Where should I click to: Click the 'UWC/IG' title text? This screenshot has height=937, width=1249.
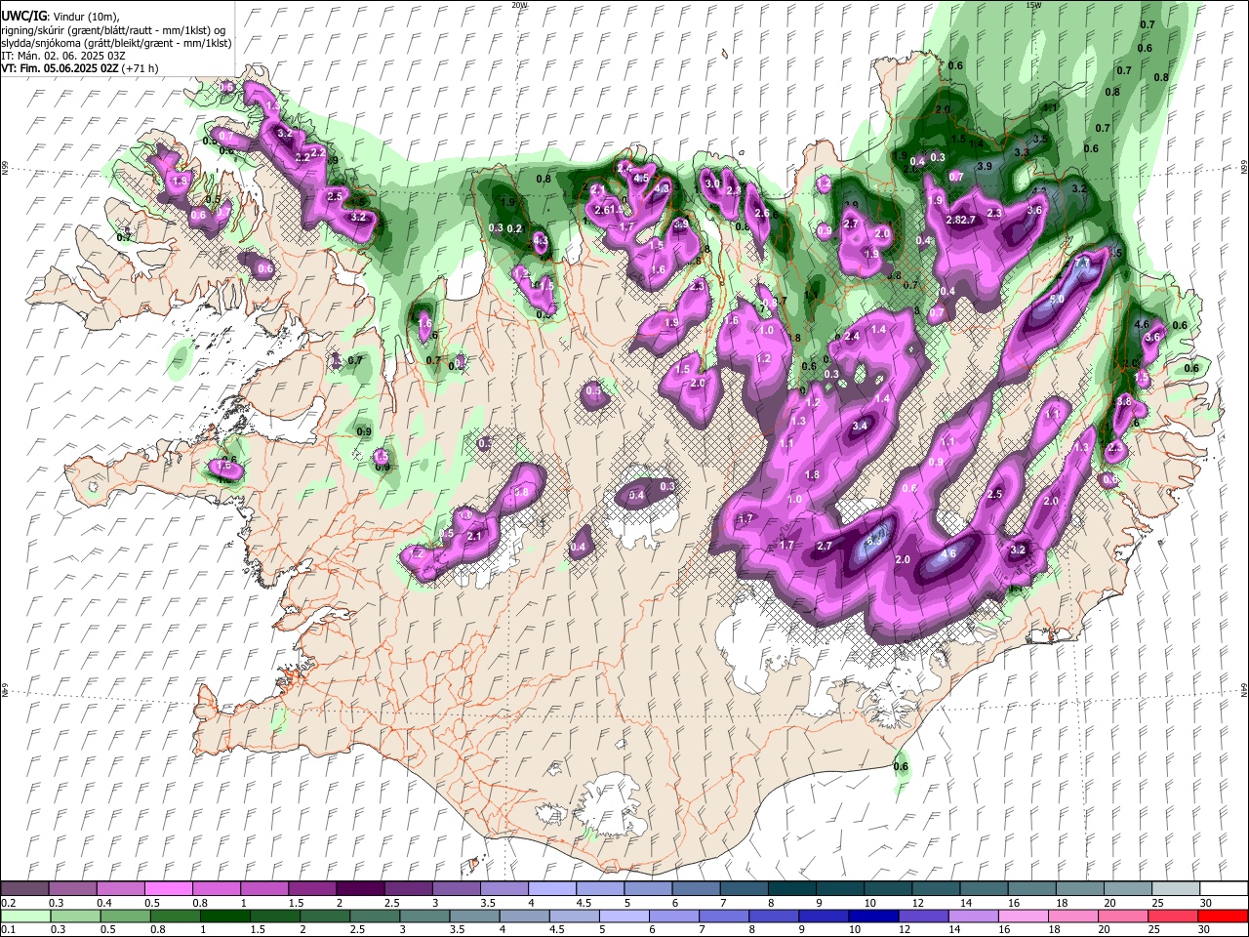pos(23,17)
